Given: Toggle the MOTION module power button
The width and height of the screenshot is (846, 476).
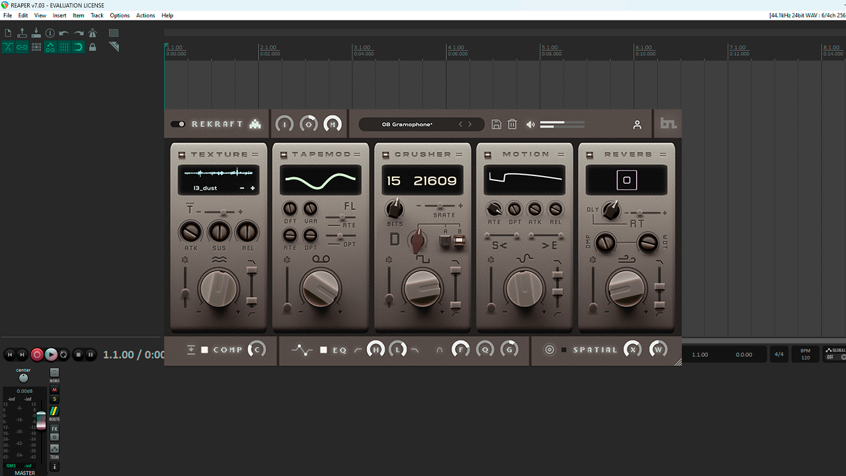Looking at the screenshot, I should click(x=488, y=154).
